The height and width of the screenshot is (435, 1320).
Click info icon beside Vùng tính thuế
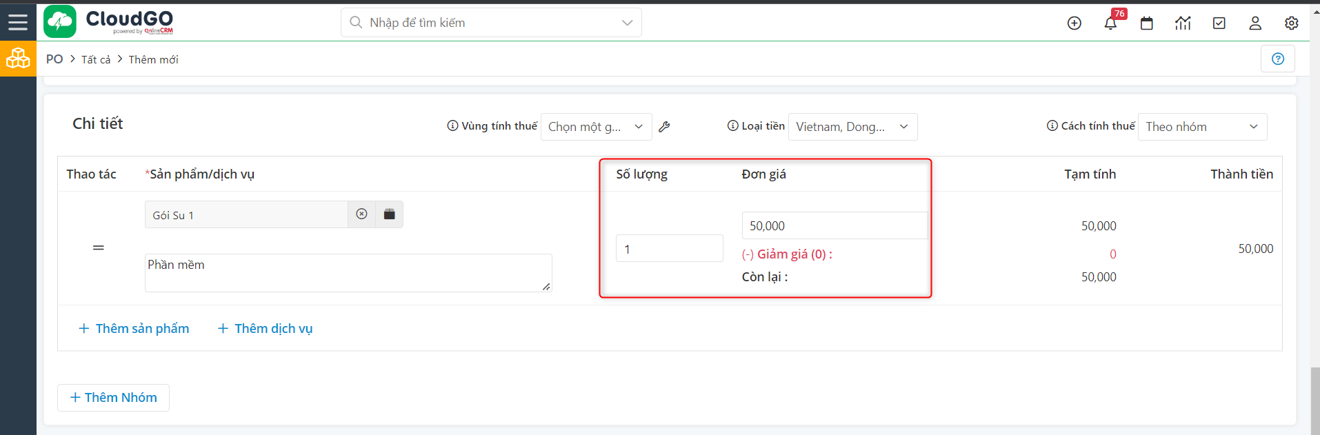452,125
